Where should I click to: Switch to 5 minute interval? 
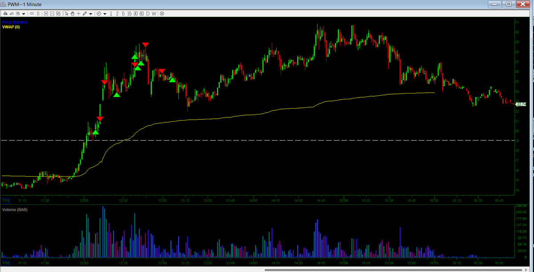pos(123,13)
